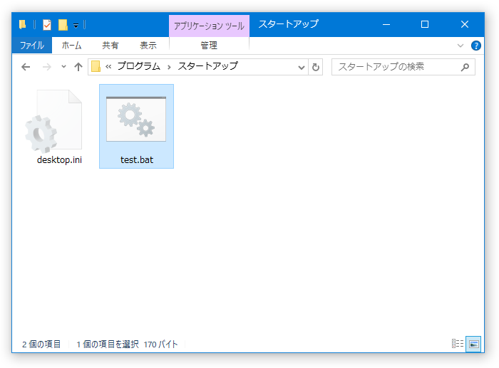The image size is (499, 368).
Task: Minimize the スタートアップ window
Action: coord(386,24)
